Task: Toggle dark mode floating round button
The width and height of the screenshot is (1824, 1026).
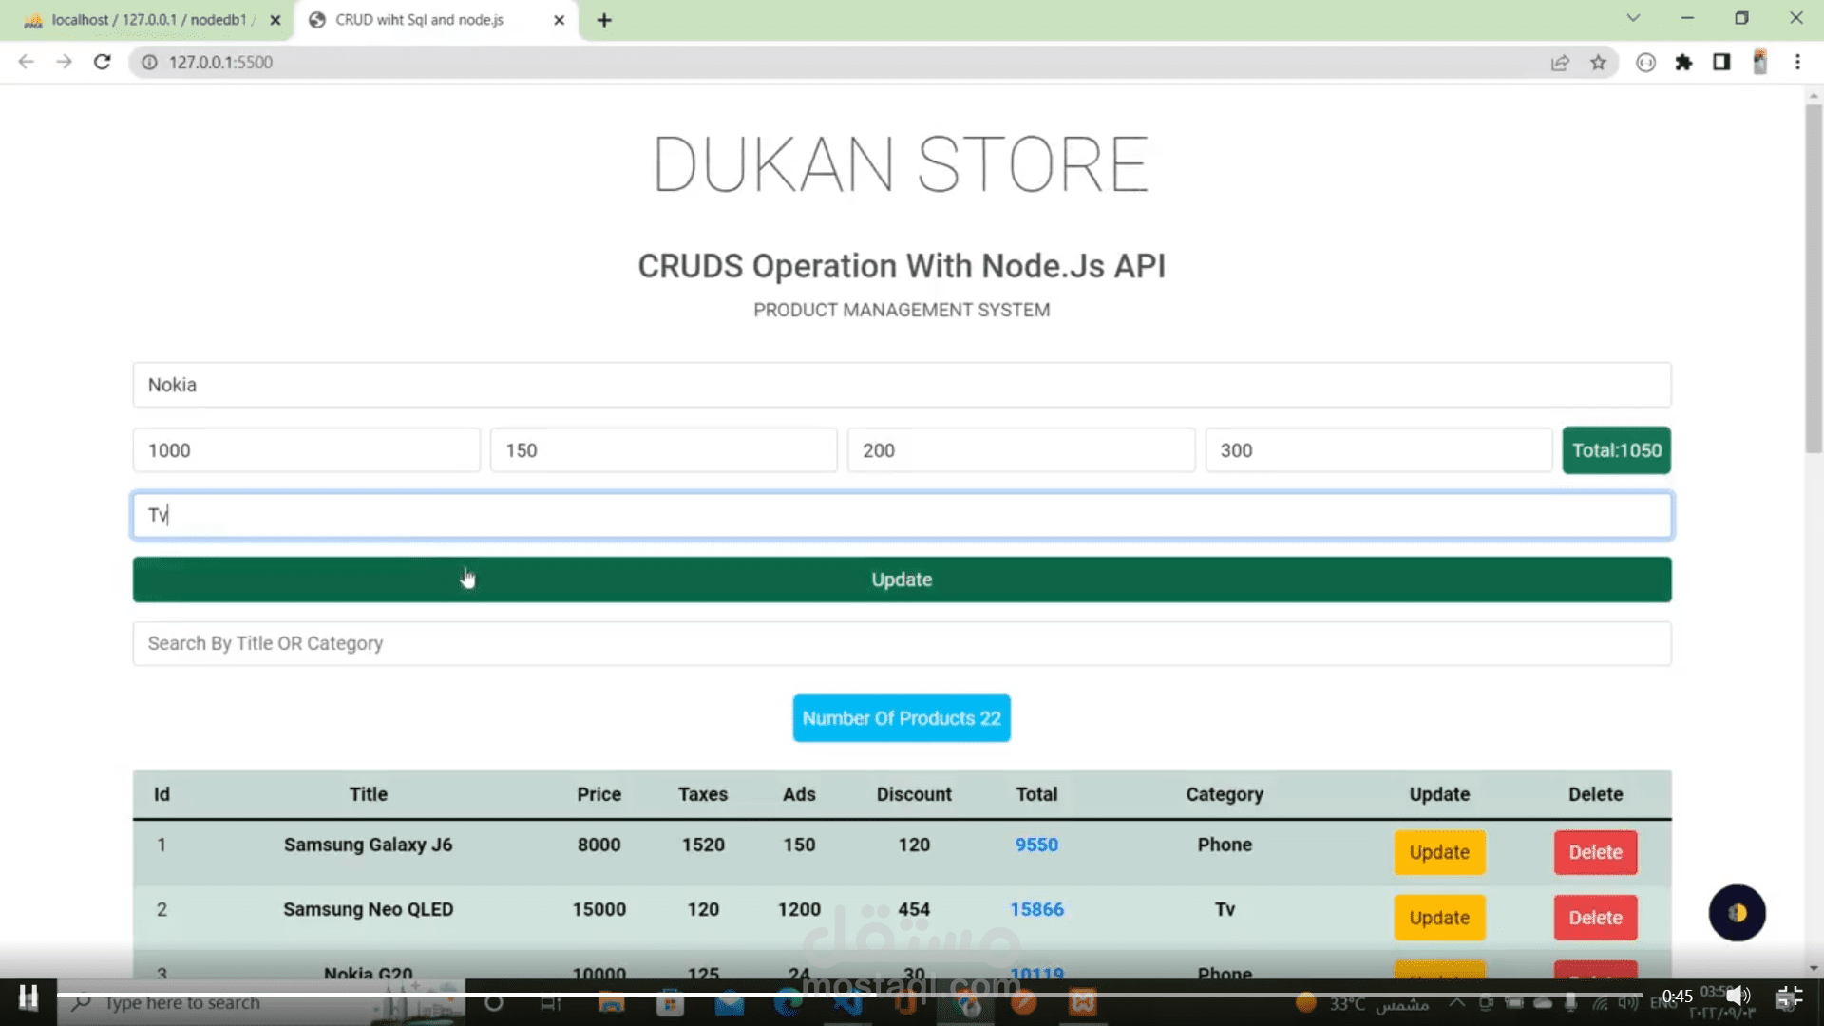Action: coord(1737,913)
